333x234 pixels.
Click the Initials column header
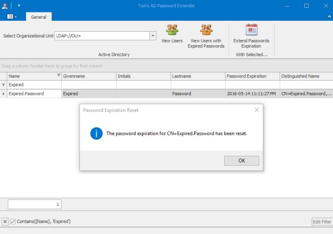point(144,76)
